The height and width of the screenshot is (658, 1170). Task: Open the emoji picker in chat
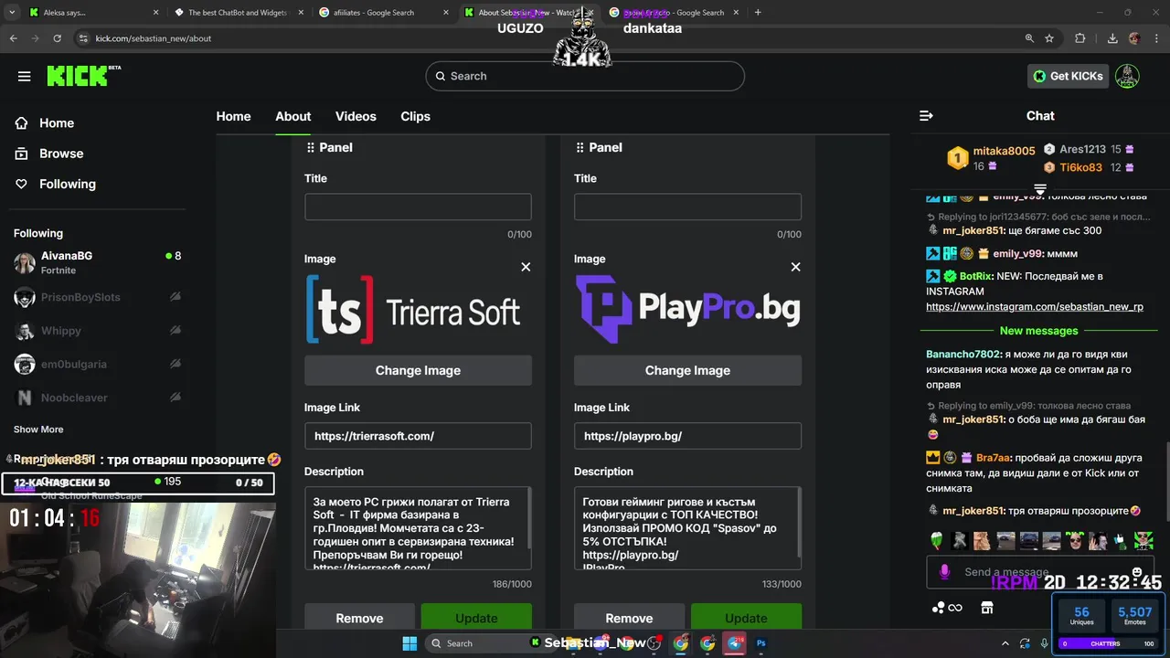pos(1137,572)
